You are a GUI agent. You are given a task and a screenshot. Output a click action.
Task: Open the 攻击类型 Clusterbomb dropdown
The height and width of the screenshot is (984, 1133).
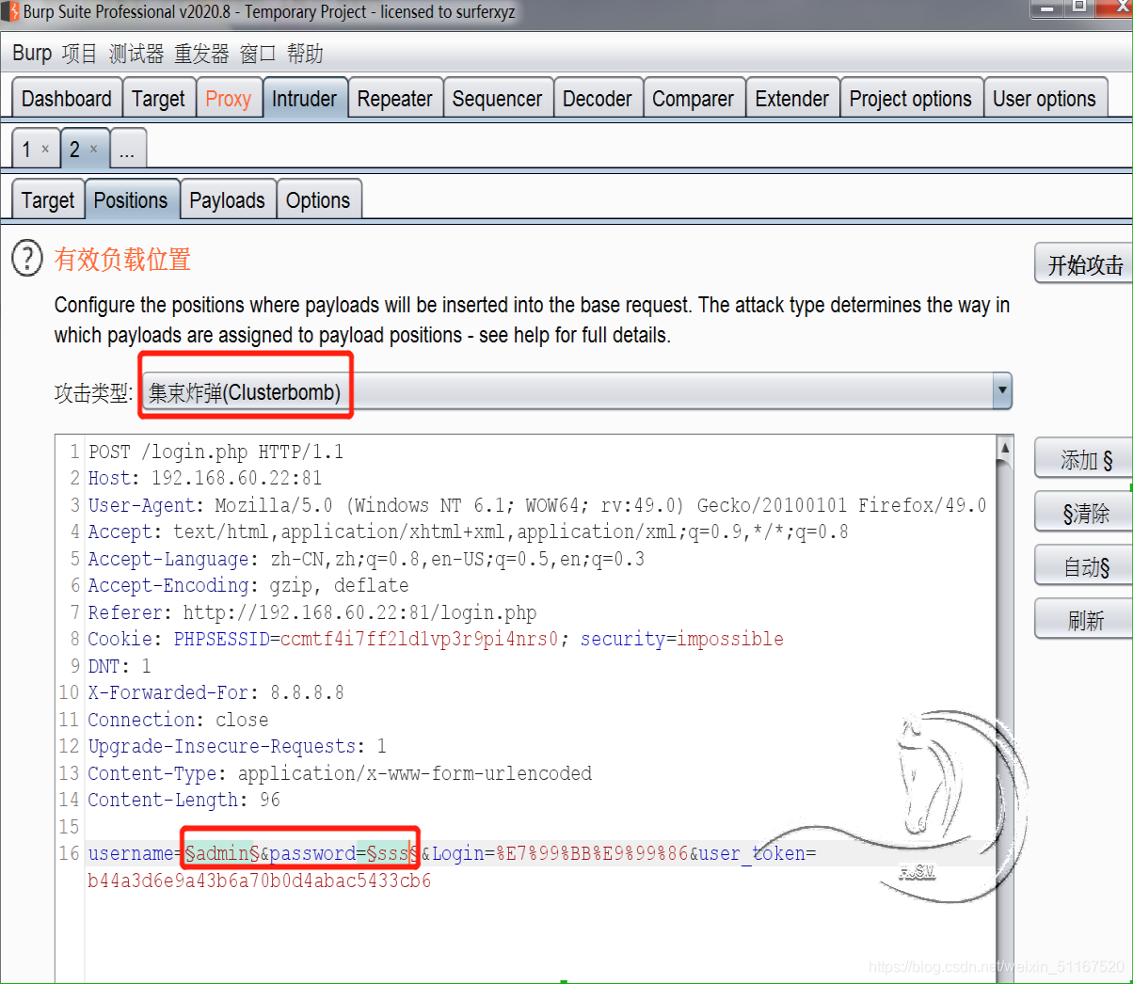coord(578,391)
